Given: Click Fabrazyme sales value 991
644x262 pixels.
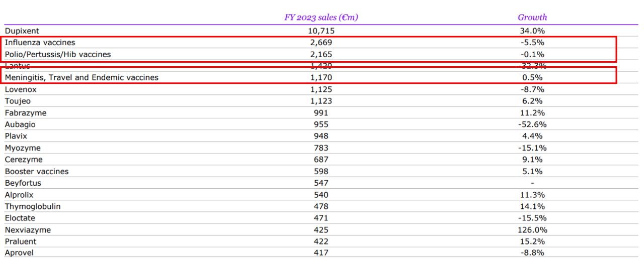Looking at the screenshot, I should coord(320,113).
